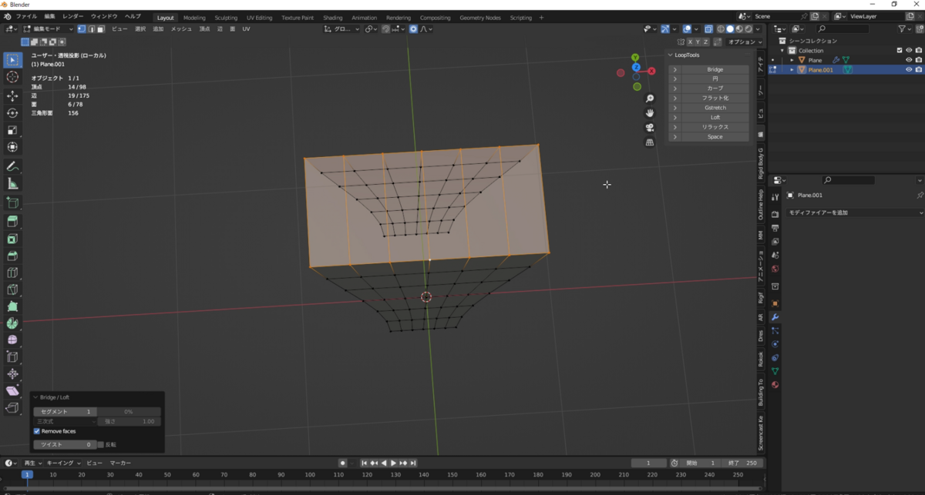The height and width of the screenshot is (495, 925).
Task: Open the 編集モード mode dropdown
Action: coord(48,29)
